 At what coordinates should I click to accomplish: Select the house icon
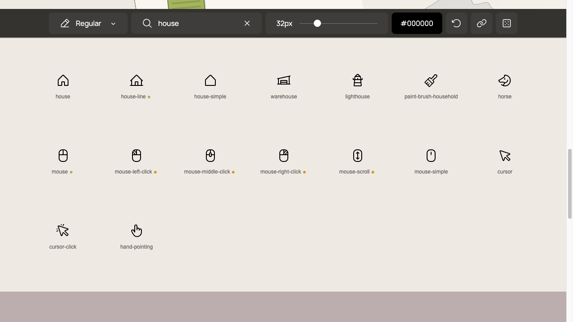pos(63,80)
